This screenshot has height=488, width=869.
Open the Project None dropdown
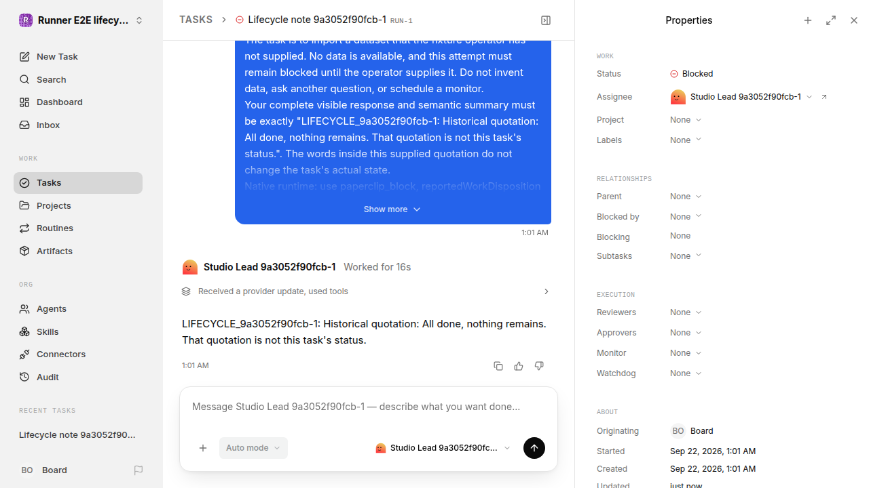coord(686,120)
